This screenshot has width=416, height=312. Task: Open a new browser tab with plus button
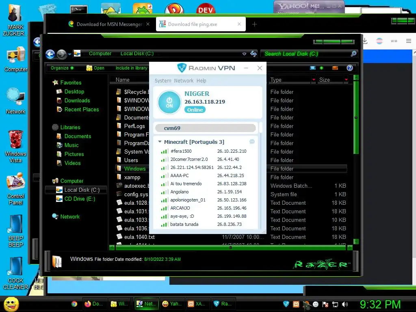point(254,24)
